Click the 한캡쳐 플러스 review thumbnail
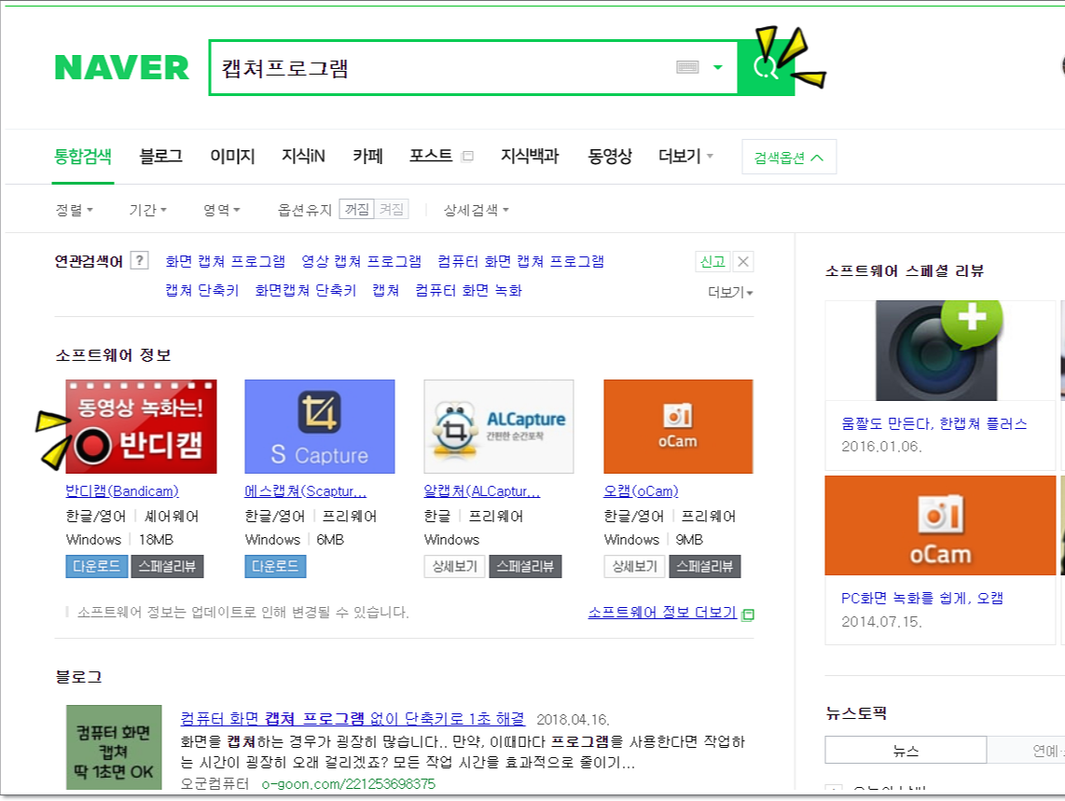The height and width of the screenshot is (801, 1065). pyautogui.click(x=940, y=351)
